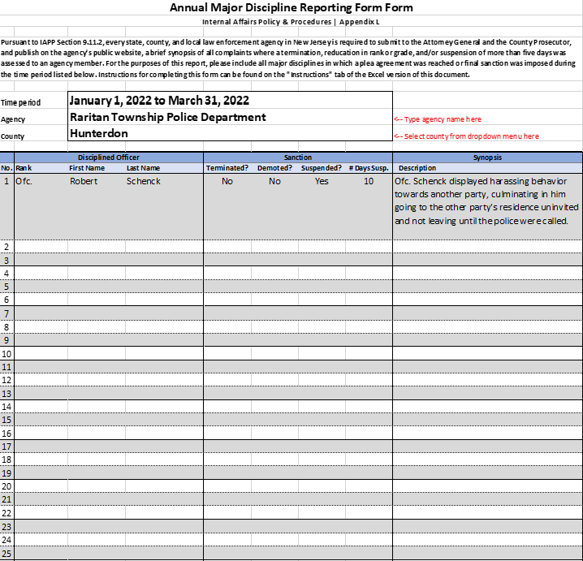Click the Disciplined Officer section header
Image resolution: width=583 pixels, height=561 pixels.
[x=108, y=157]
